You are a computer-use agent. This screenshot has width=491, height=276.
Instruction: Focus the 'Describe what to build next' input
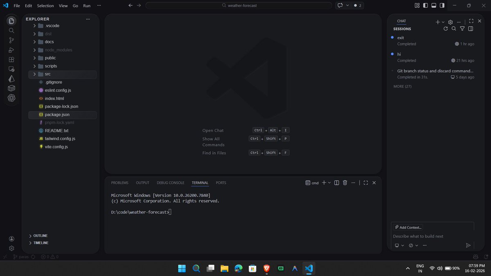tap(432, 236)
